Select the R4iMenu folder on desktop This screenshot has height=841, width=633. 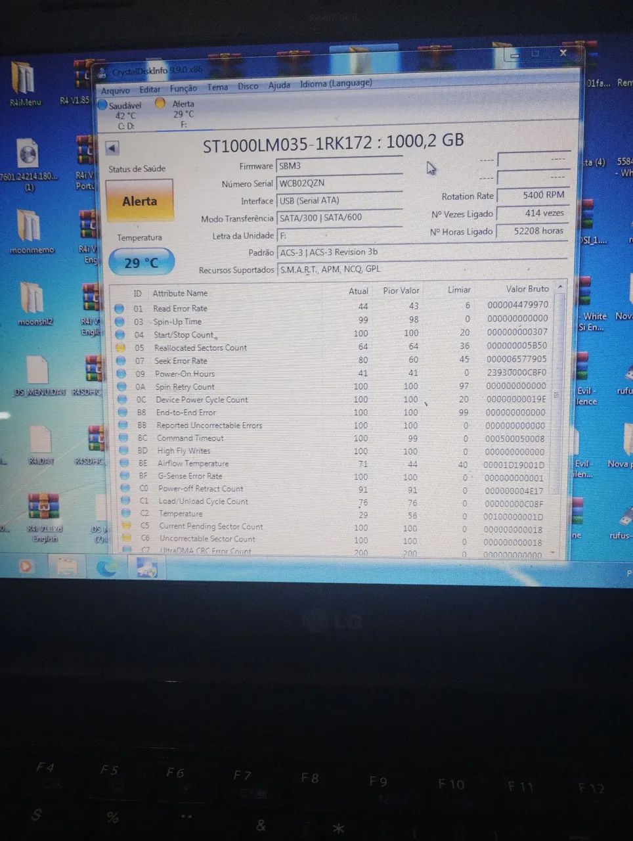pos(24,84)
